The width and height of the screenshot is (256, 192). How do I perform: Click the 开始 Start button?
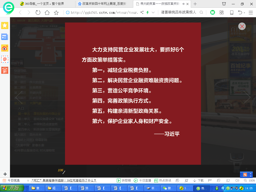(x=12, y=188)
